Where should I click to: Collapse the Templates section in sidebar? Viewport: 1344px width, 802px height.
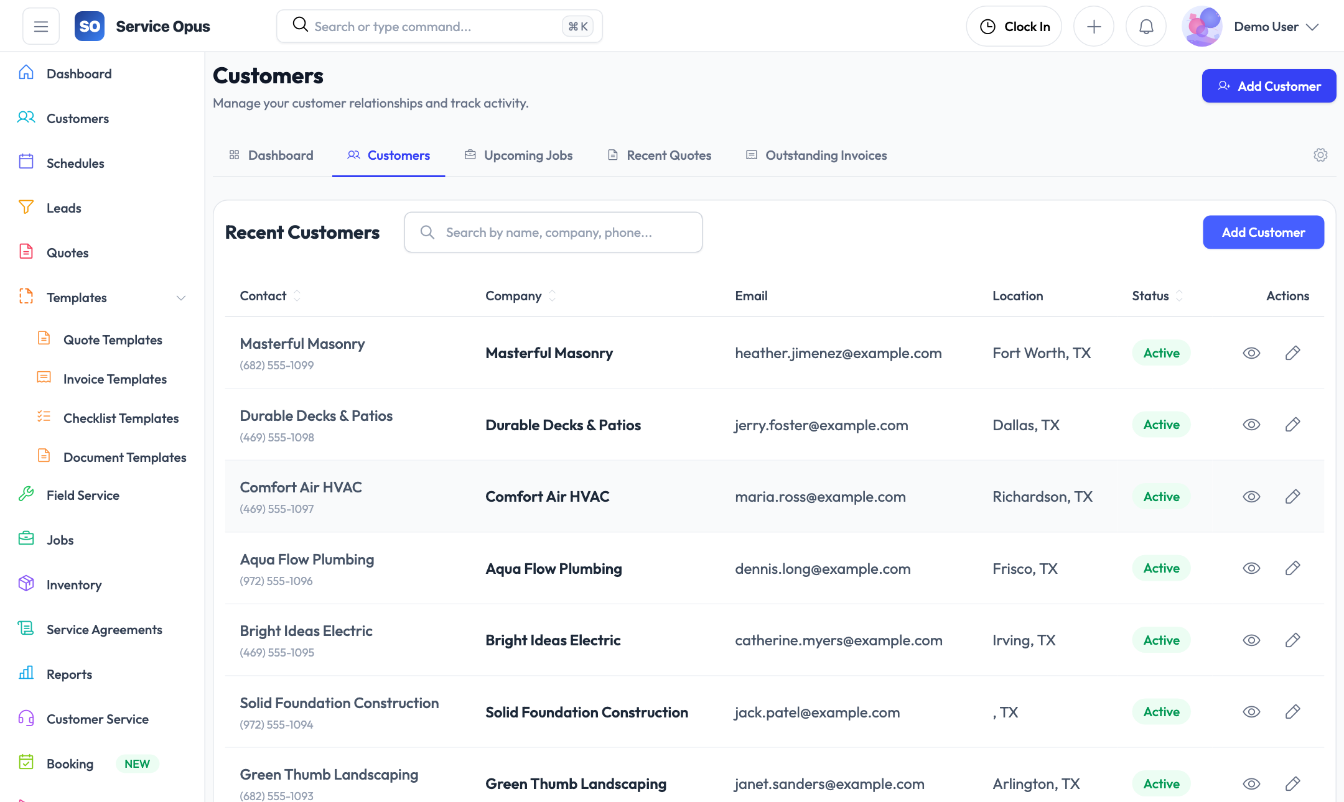[180, 297]
